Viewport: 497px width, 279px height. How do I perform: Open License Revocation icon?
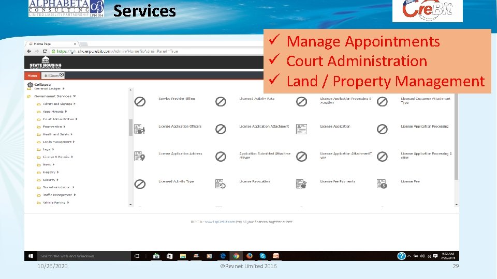click(x=221, y=184)
